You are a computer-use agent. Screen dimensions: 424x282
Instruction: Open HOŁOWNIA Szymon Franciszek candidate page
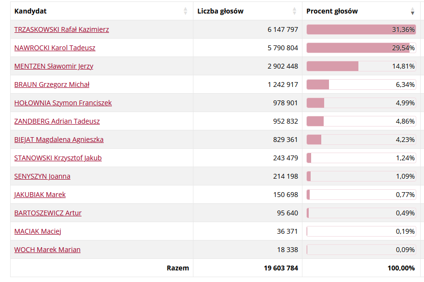(x=63, y=103)
